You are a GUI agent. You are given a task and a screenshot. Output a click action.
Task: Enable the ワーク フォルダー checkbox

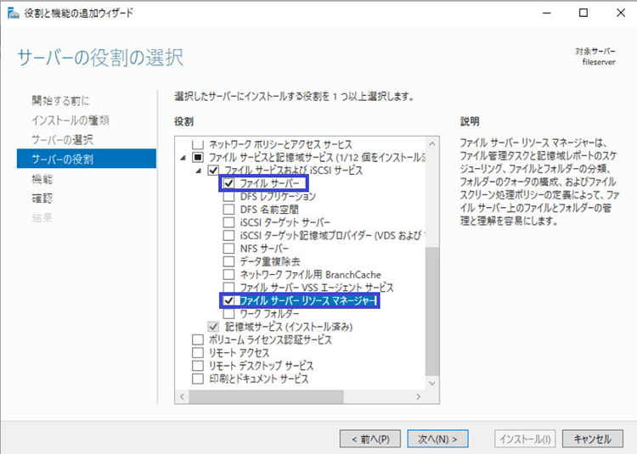tap(228, 314)
